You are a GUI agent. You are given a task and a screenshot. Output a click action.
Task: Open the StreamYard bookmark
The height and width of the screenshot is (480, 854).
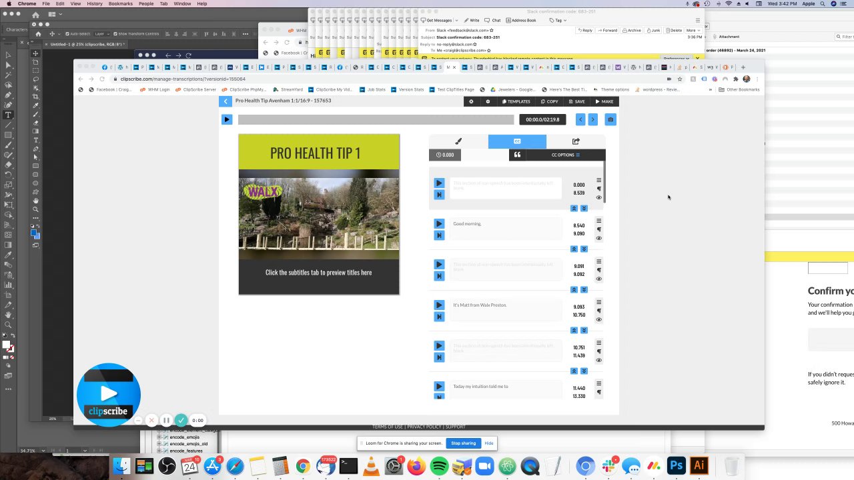[x=288, y=89]
